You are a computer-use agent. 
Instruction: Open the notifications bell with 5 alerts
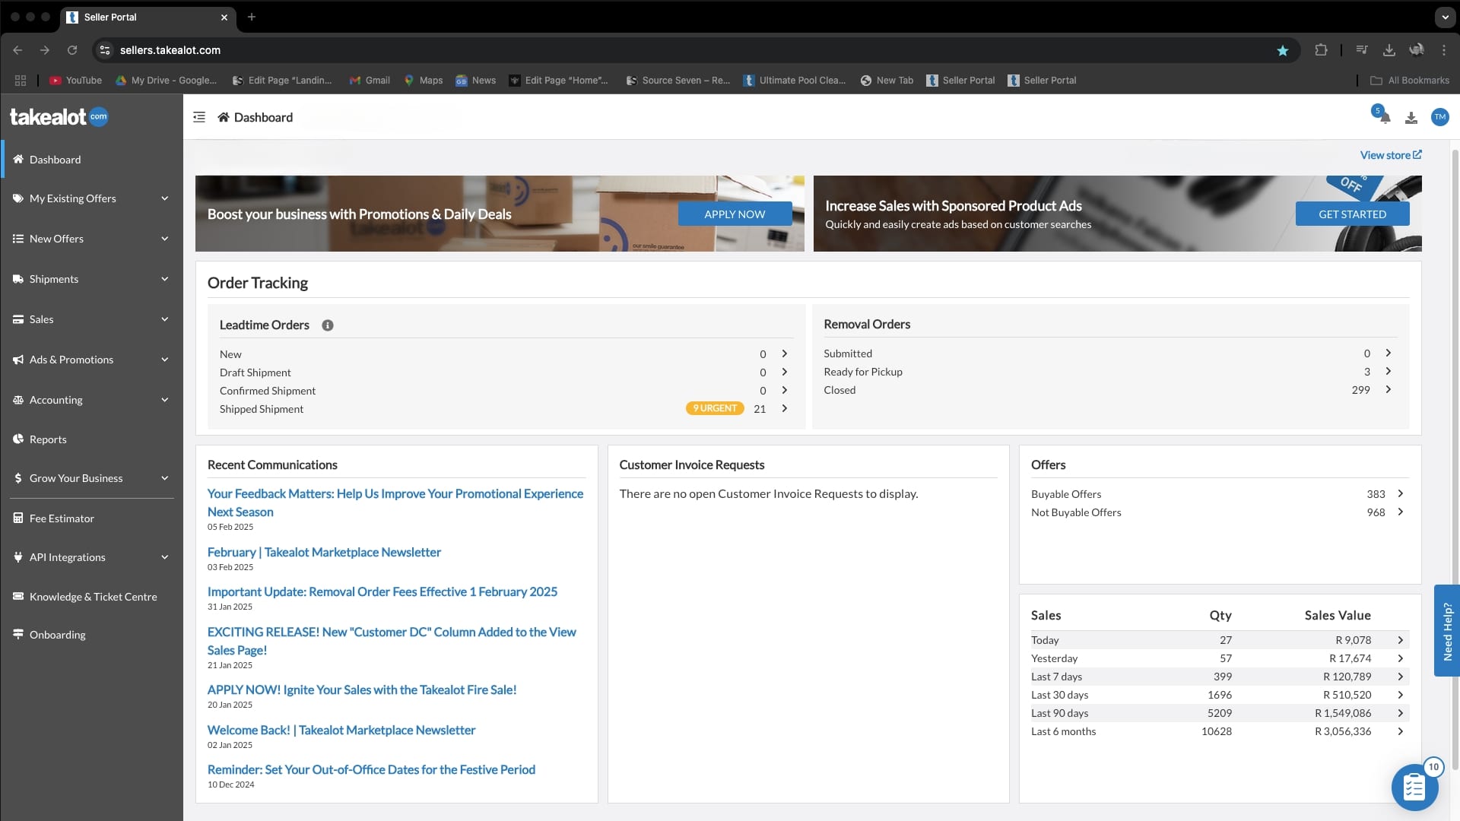point(1382,116)
